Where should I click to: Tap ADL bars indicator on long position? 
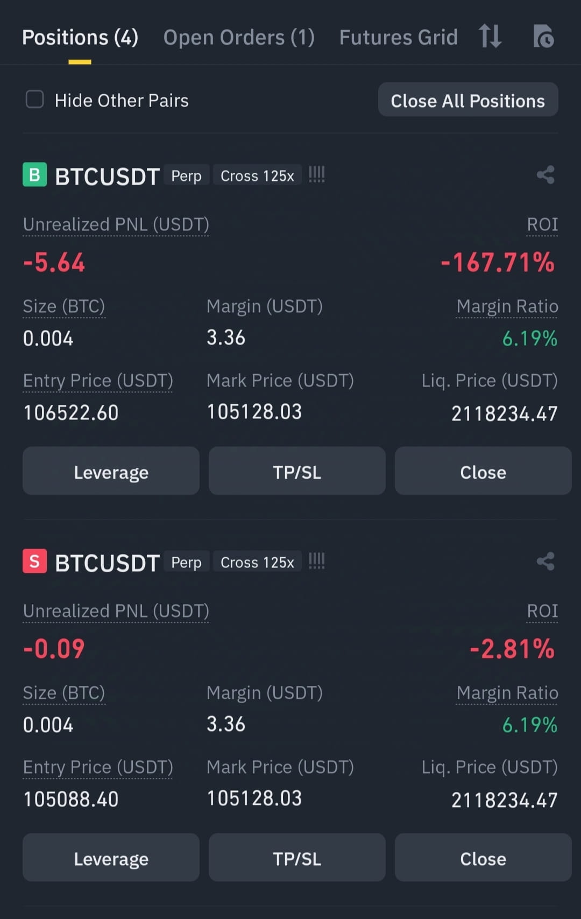click(317, 174)
